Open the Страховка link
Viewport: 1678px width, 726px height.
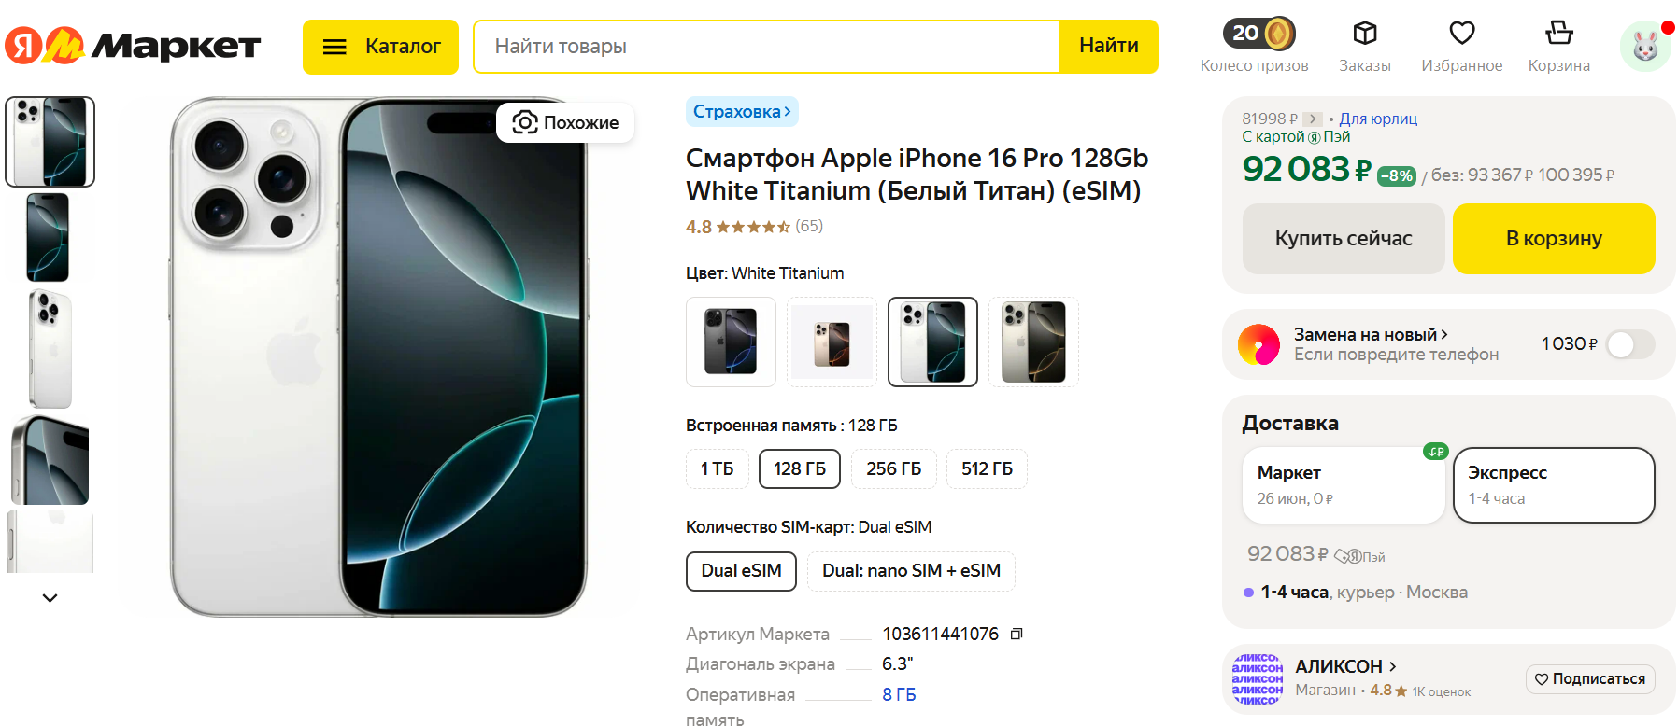tap(742, 111)
